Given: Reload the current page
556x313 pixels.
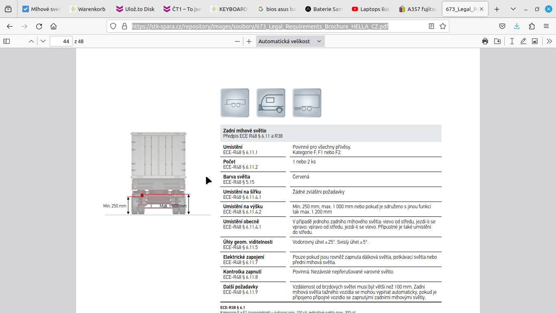Looking at the screenshot, I should 39,26.
